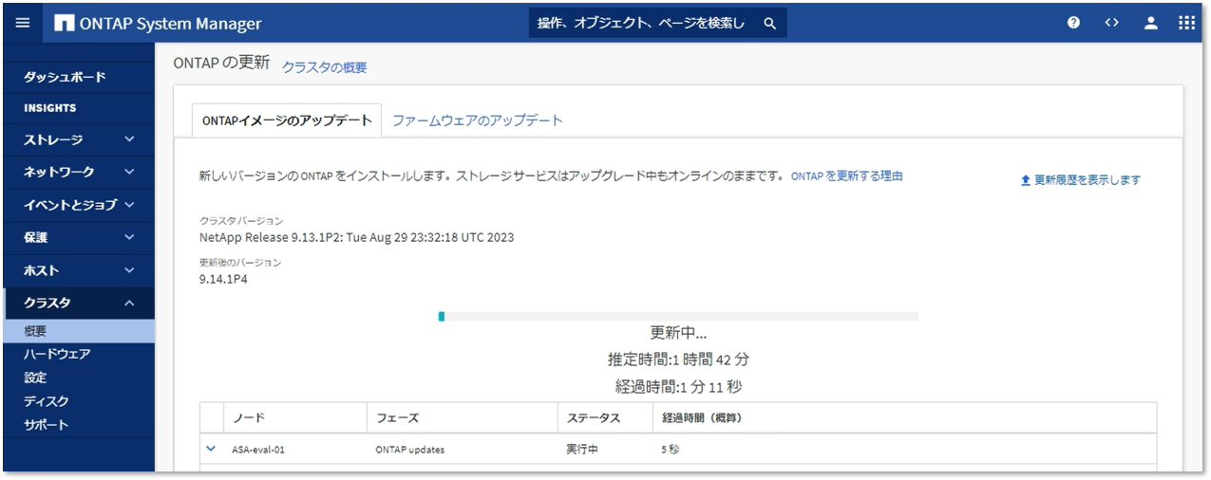The height and width of the screenshot is (480, 1211).
Task: Open the ONTAP を更新する理由 link
Action: (x=847, y=176)
